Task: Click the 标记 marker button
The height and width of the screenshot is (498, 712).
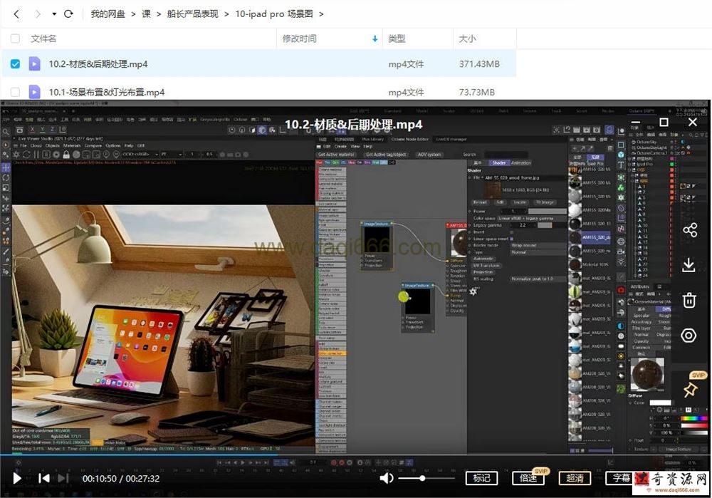Action: click(x=481, y=478)
